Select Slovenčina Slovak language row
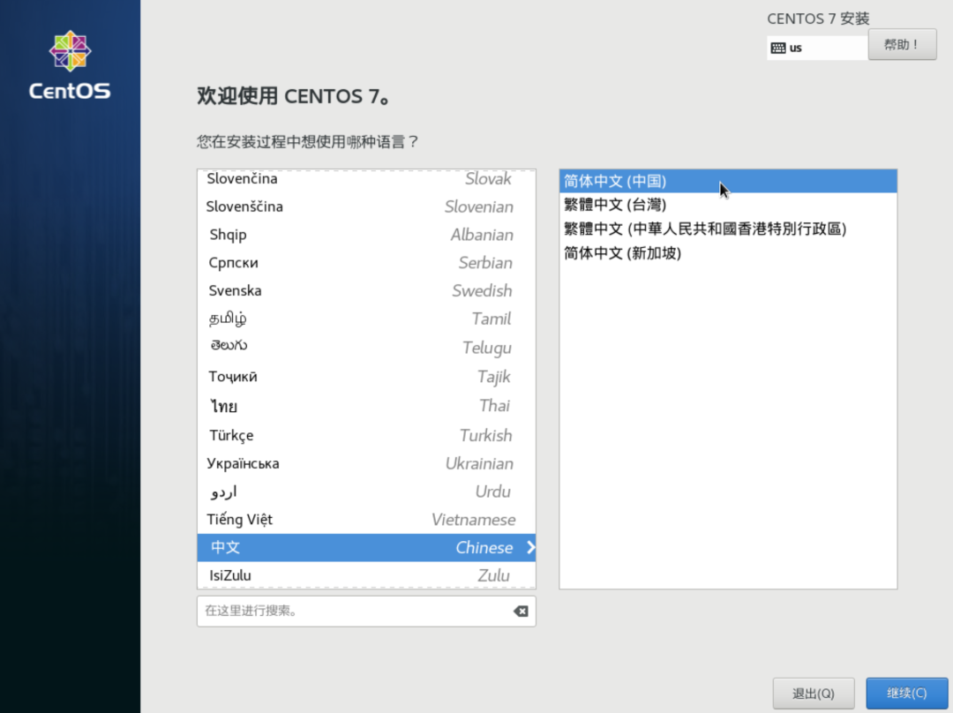 click(366, 179)
